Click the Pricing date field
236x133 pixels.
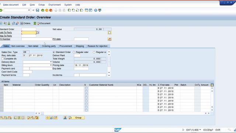[81, 65]
